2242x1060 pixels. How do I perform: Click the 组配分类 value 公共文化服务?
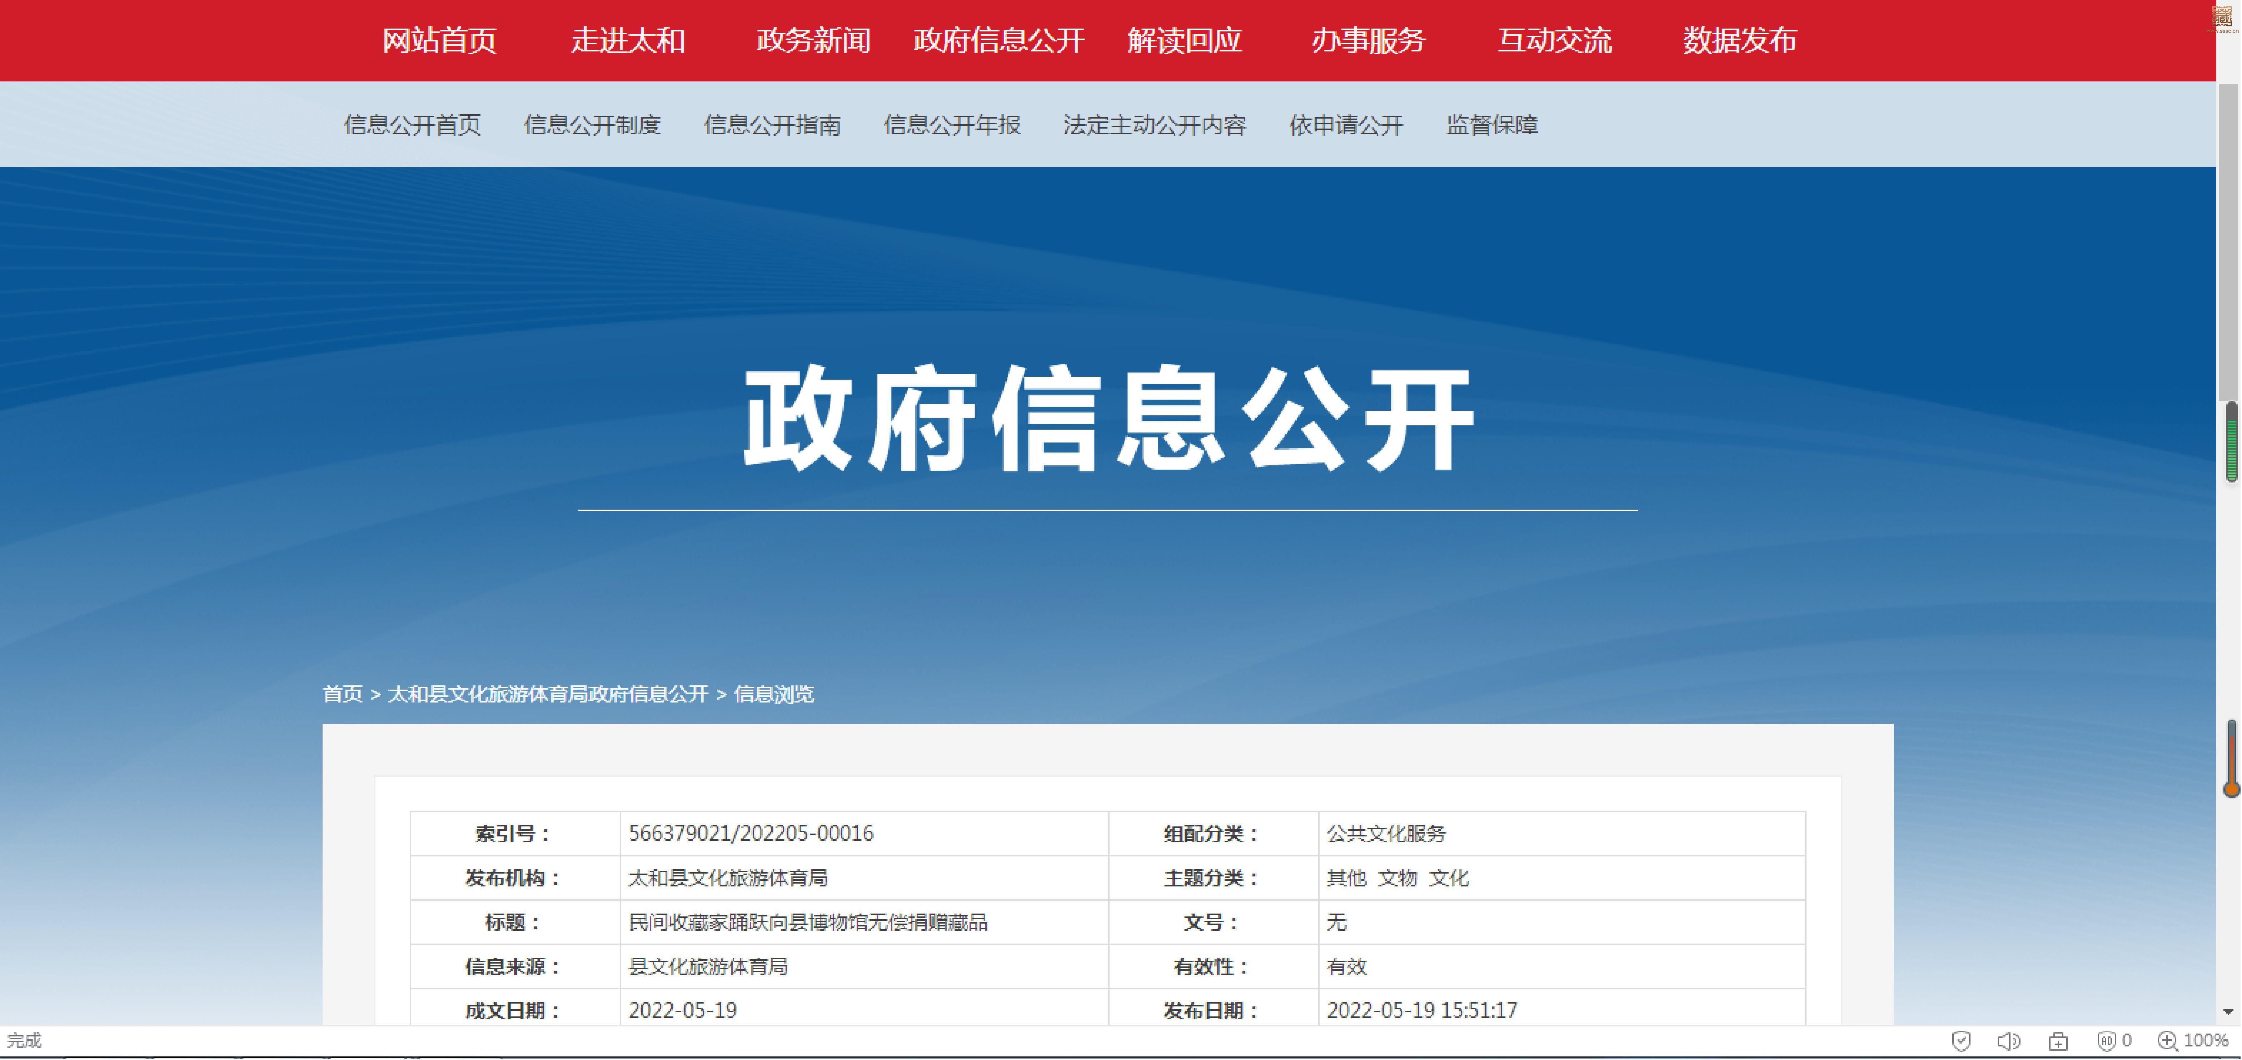click(x=1386, y=834)
